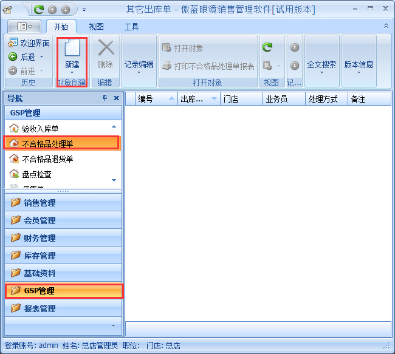Open the 欢迎界面 welcome page

tap(29, 43)
